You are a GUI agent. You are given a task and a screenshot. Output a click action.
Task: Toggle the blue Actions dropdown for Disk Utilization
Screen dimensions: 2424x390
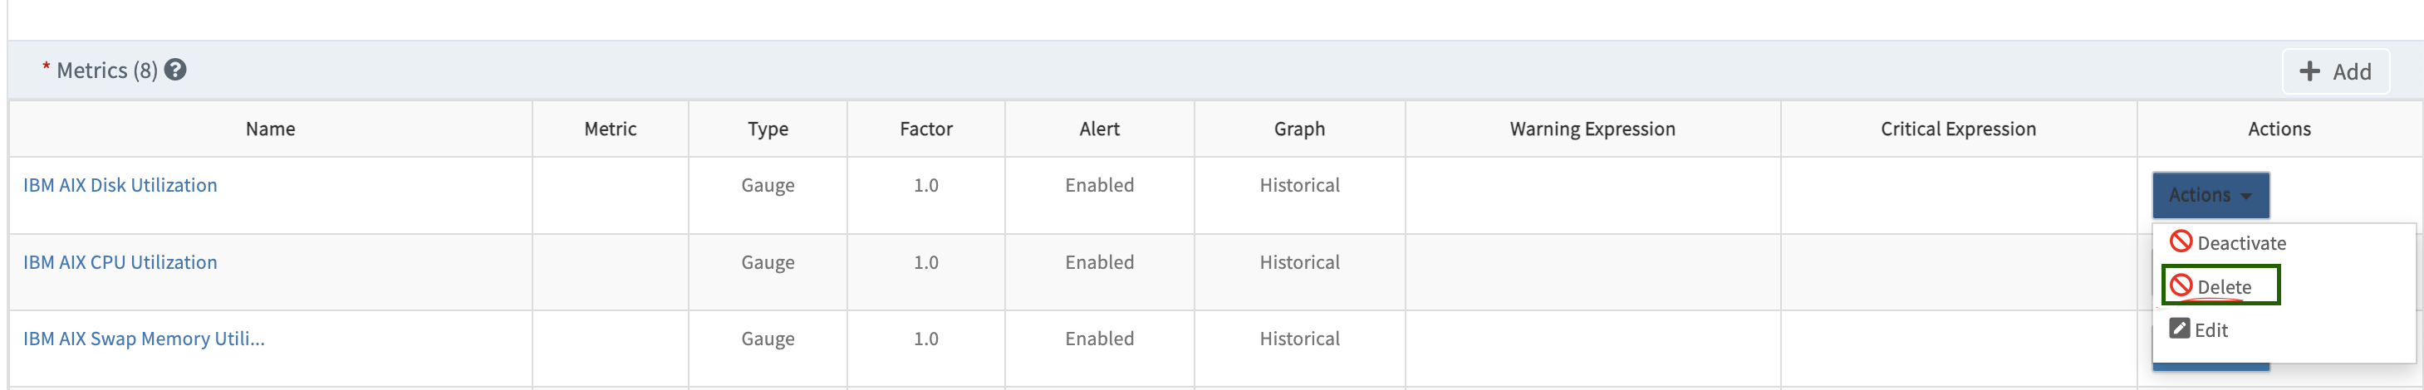2211,194
